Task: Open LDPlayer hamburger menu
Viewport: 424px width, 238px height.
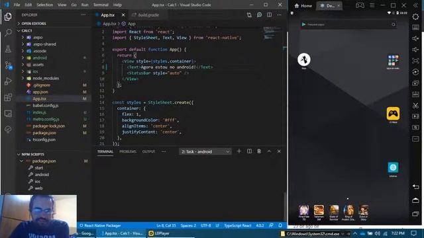Action: (372, 5)
